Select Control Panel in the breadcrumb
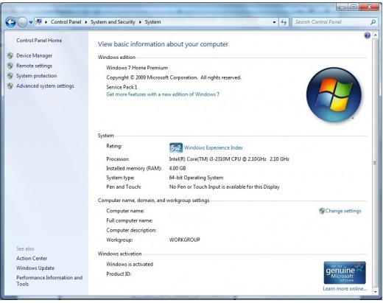Viewport: 383px width, 303px height. click(x=66, y=22)
